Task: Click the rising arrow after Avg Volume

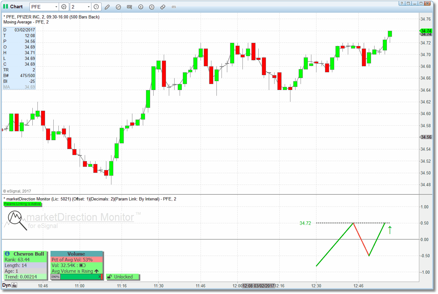Action: [x=96, y=271]
